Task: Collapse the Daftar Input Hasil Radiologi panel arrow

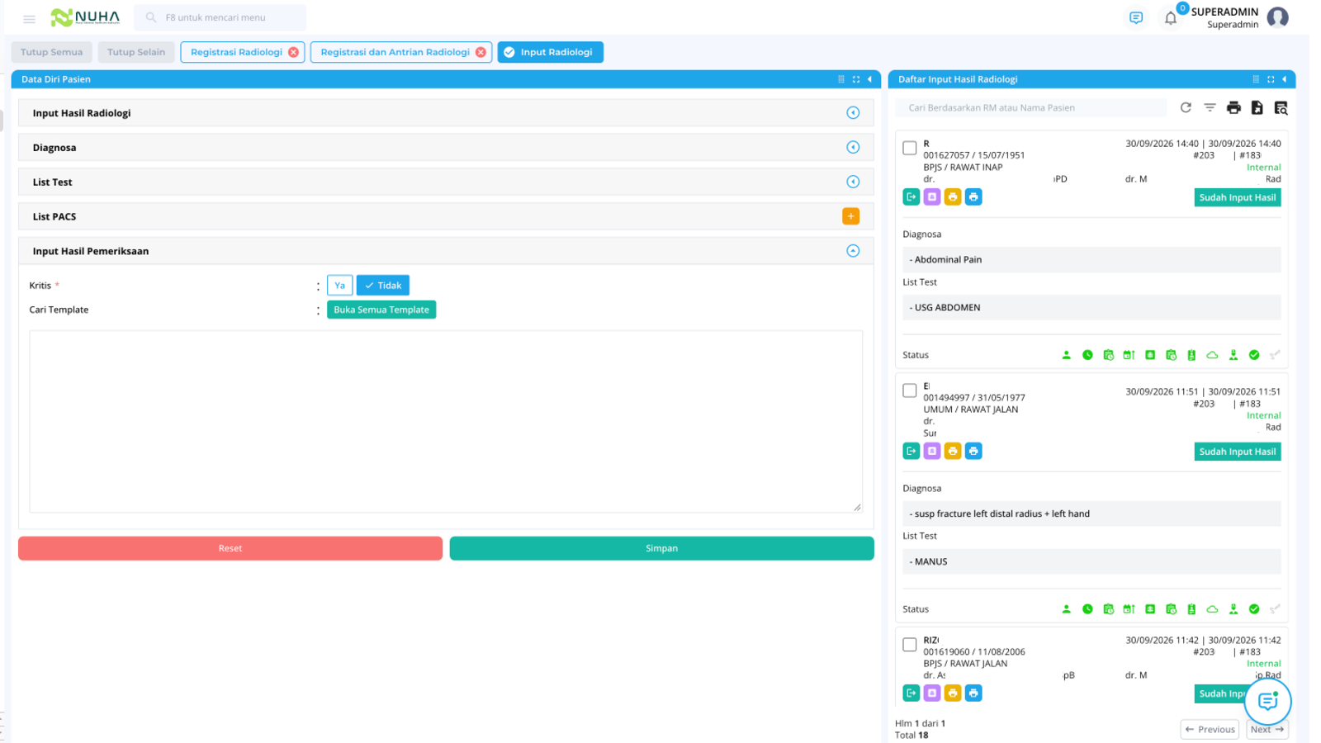Action: tap(1284, 79)
